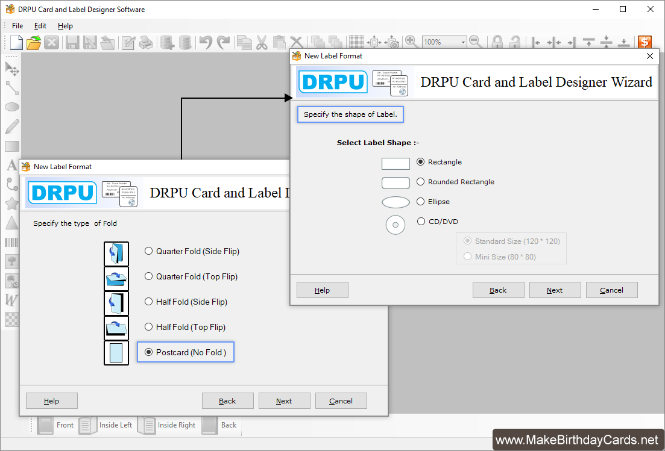Click Next in the fold type wizard
This screenshot has height=451, width=665.
coord(284,401)
